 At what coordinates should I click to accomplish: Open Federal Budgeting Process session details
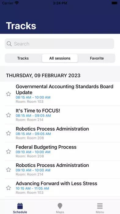click(62, 151)
